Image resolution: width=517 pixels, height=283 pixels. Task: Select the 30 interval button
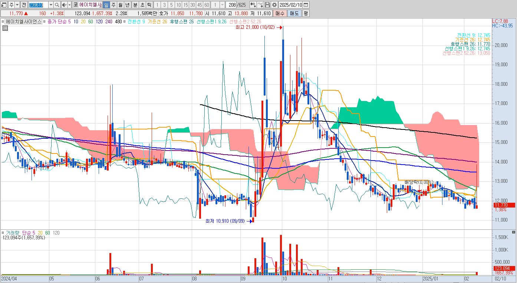(192, 5)
